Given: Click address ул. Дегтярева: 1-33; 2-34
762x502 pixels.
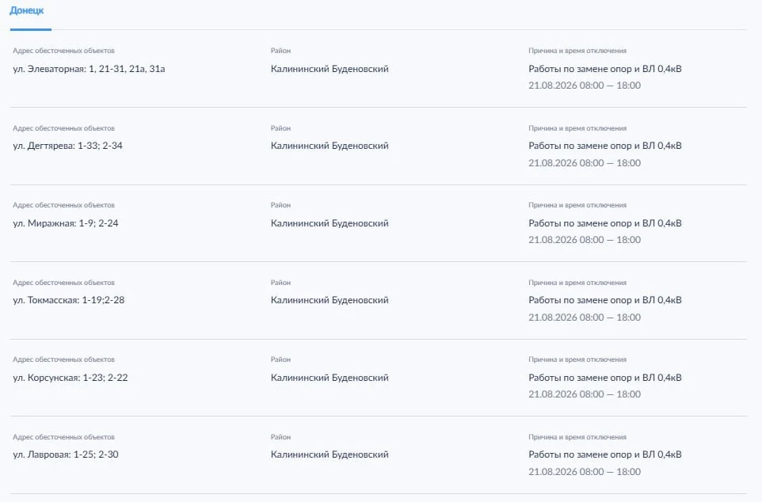Looking at the screenshot, I should pyautogui.click(x=67, y=146).
